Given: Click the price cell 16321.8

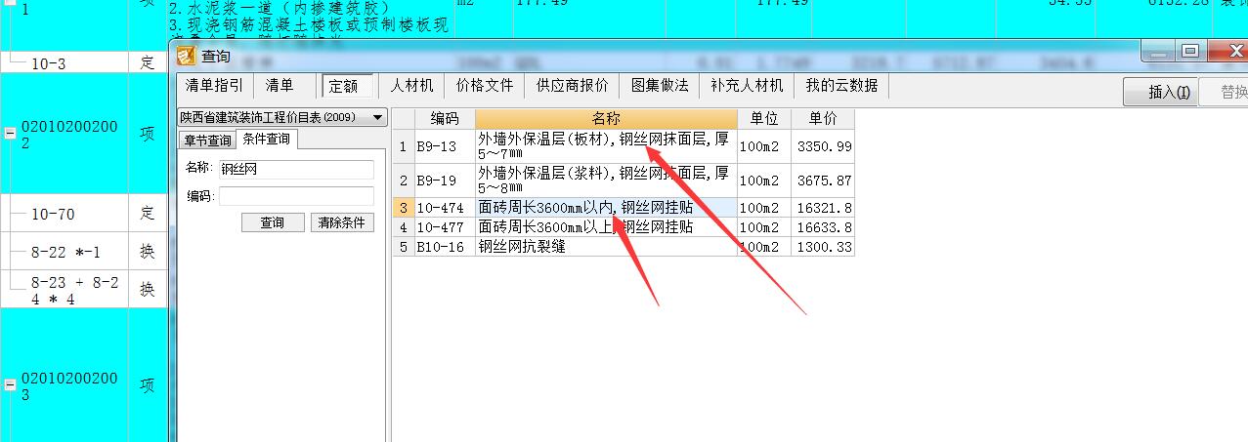Looking at the screenshot, I should [823, 208].
